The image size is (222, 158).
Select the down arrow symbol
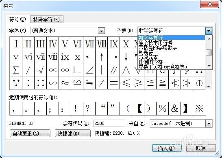point(126,57)
